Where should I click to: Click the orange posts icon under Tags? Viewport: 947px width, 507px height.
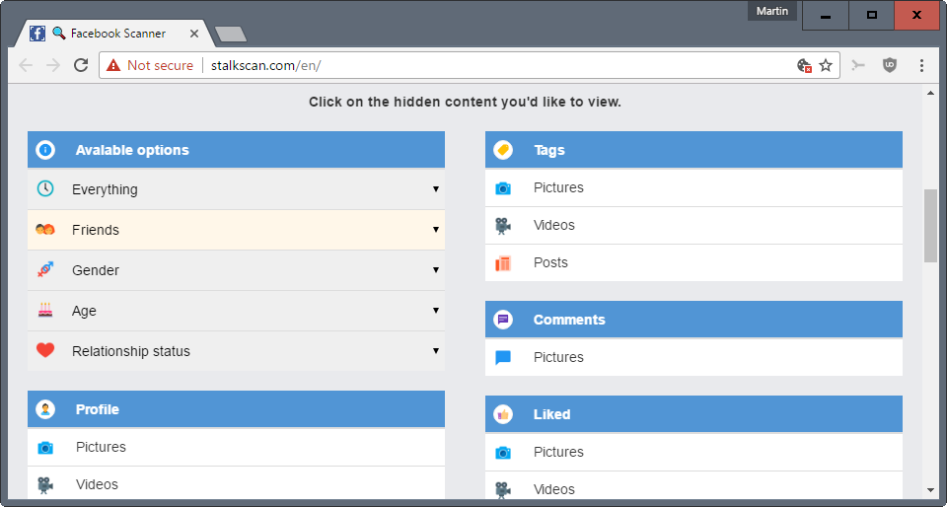pyautogui.click(x=503, y=263)
